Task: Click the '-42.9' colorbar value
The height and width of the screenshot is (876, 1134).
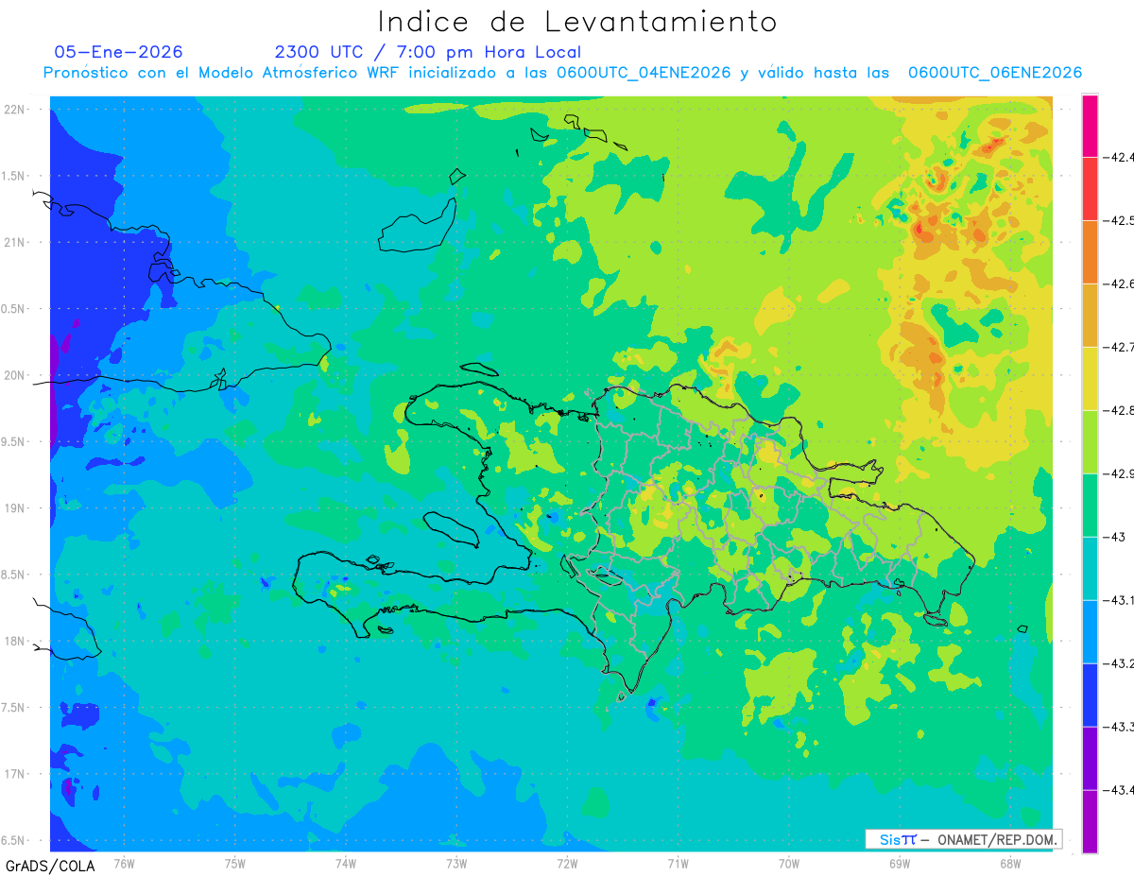Action: click(x=1116, y=473)
